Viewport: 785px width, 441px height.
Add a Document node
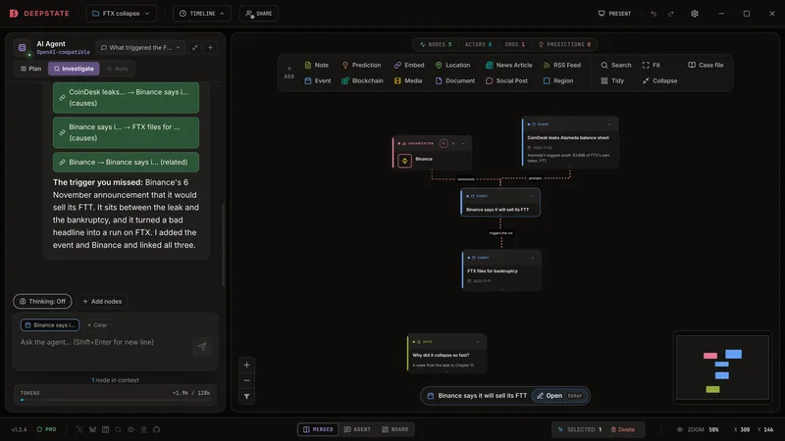(x=454, y=80)
